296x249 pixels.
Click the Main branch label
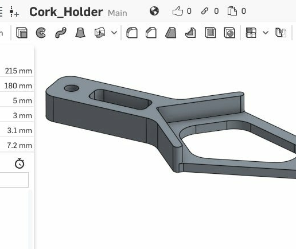tap(118, 13)
